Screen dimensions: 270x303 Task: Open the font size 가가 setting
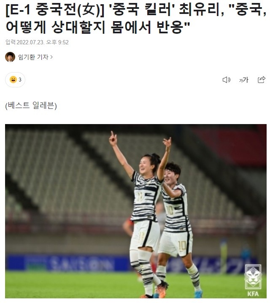[244, 80]
